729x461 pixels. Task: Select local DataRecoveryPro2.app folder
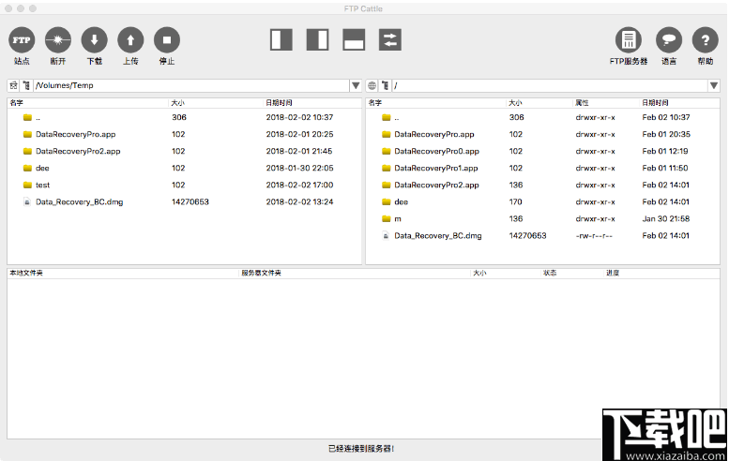[185, 152]
